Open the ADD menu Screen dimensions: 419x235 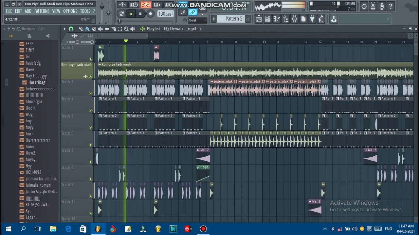[28, 11]
